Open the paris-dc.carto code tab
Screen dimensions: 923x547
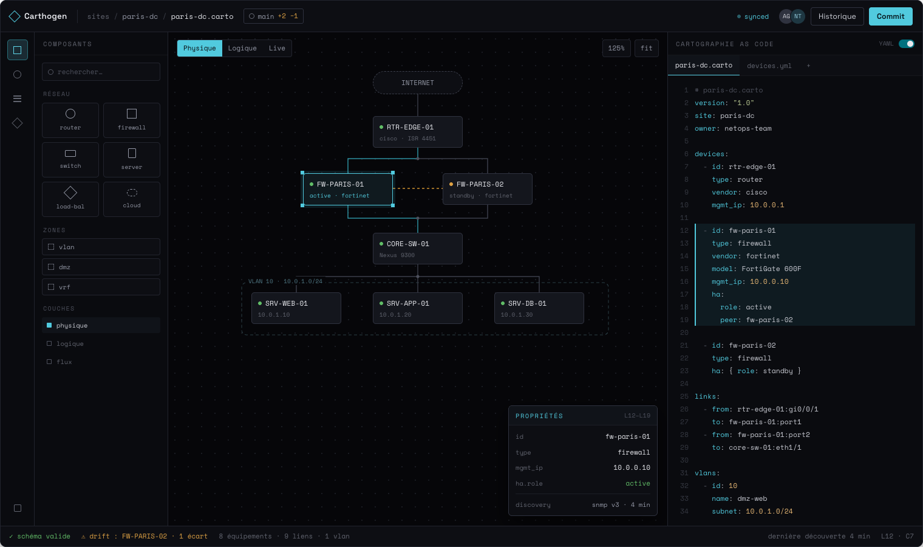(704, 65)
